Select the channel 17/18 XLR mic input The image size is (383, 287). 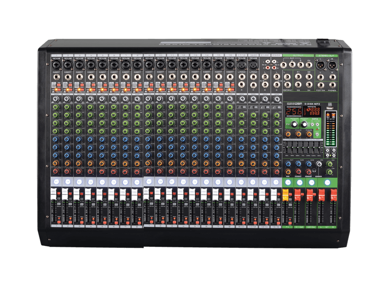click(242, 65)
